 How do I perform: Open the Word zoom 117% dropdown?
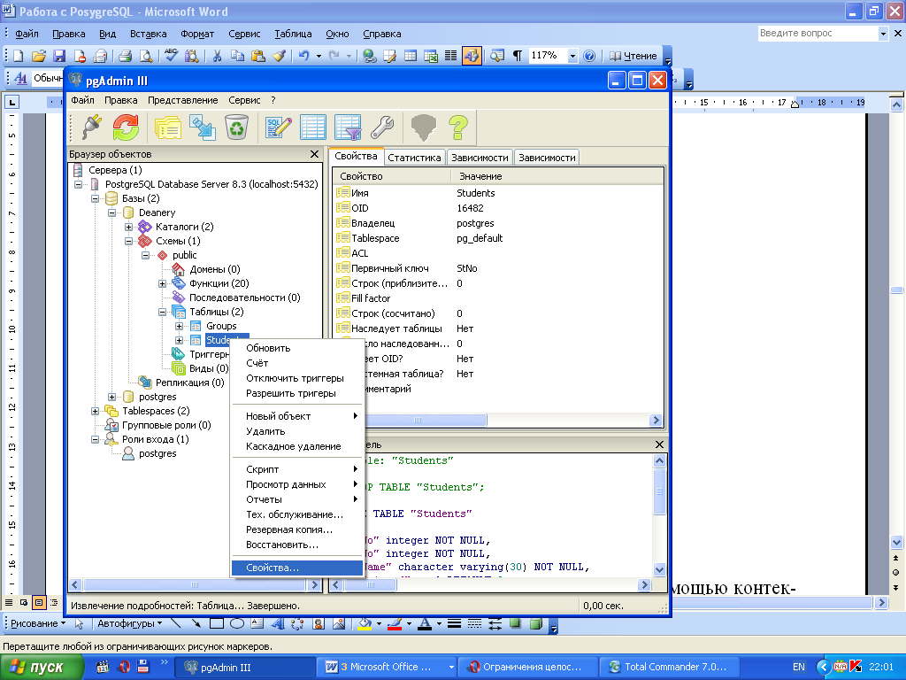pyautogui.click(x=572, y=56)
